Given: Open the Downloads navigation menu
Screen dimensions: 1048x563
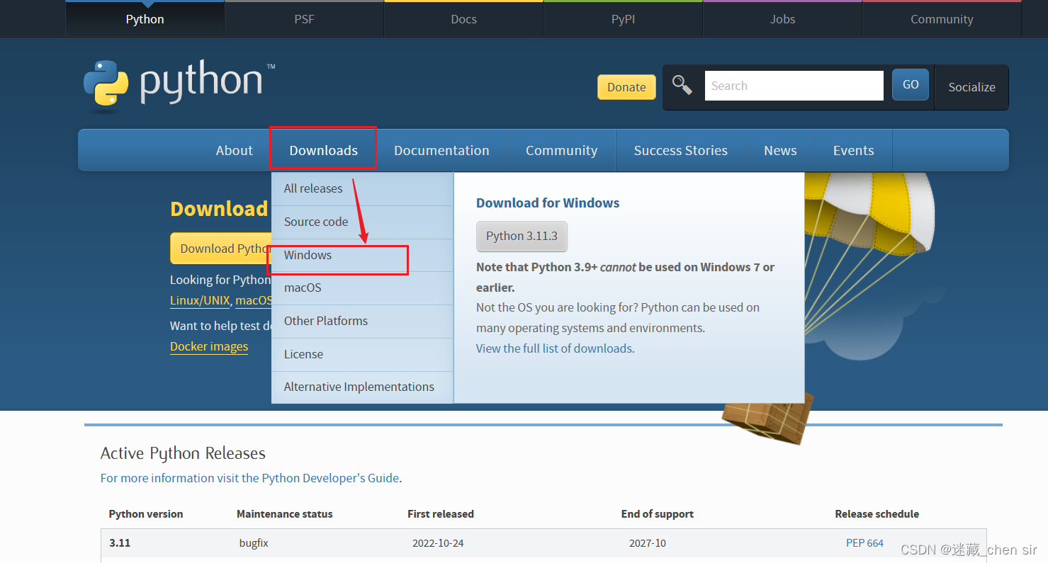Looking at the screenshot, I should (323, 150).
